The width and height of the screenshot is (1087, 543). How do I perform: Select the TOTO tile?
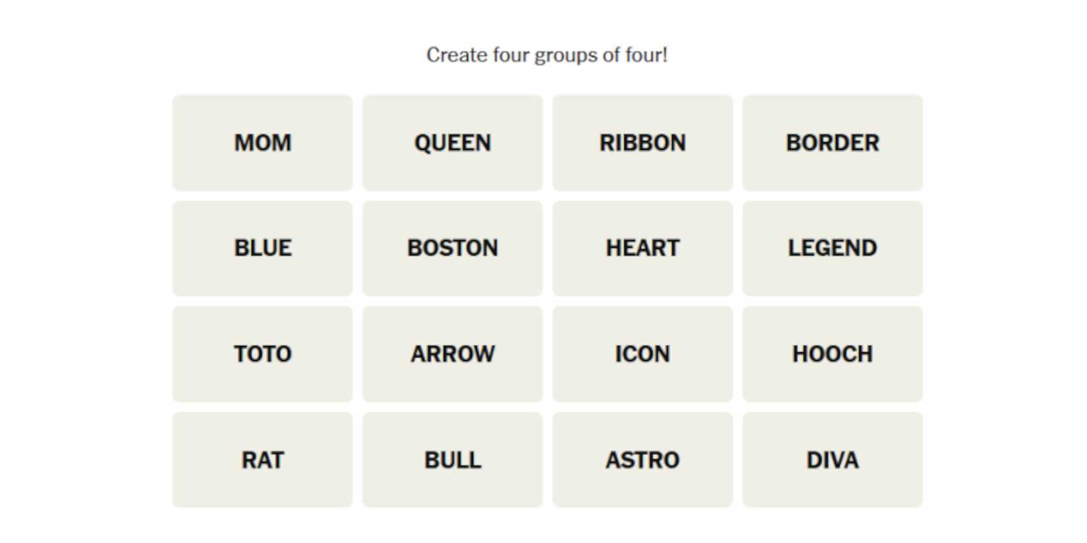coord(262,354)
